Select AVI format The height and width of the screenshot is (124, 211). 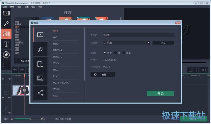(55, 37)
